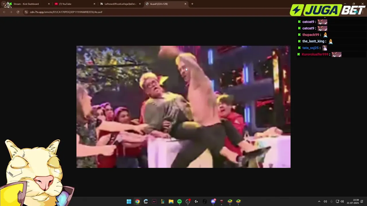Open the second BlueStacks taskbar icon

[238, 201]
